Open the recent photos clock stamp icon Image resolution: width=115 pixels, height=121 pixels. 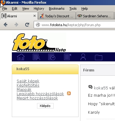click(x=52, y=57)
